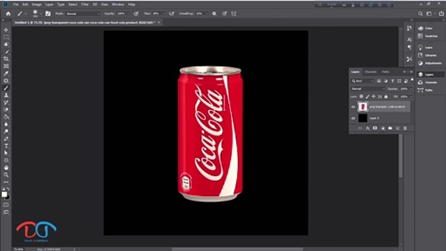Viewport: 446px width, 251px height.
Task: Open the Libraries panel
Action: coord(428,55)
